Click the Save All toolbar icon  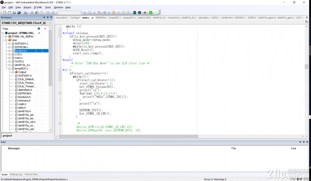click(19, 12)
